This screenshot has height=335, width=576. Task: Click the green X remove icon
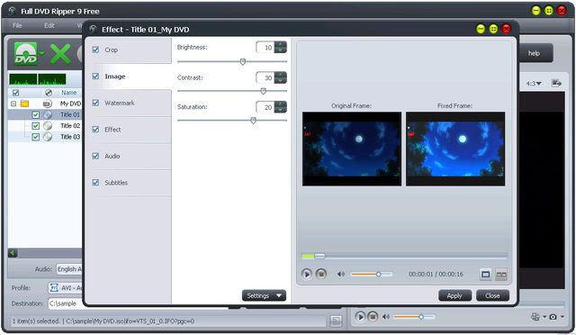[x=60, y=54]
